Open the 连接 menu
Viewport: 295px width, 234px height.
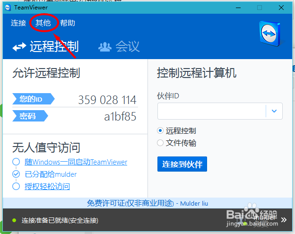(18, 23)
